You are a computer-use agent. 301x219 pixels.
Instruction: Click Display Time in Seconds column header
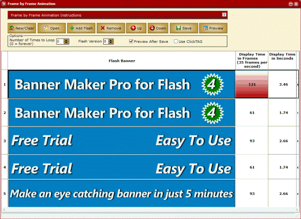[282, 61]
